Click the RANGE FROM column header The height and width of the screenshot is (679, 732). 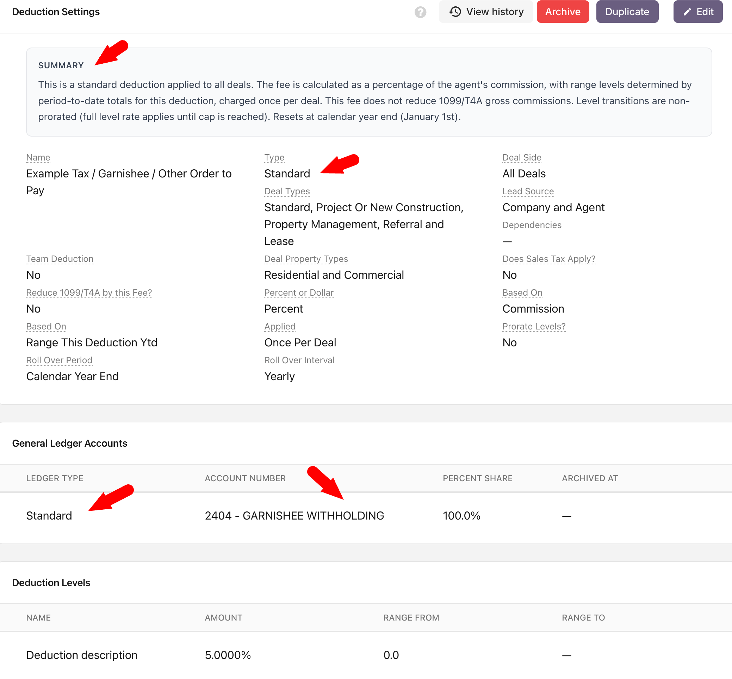pyautogui.click(x=411, y=617)
